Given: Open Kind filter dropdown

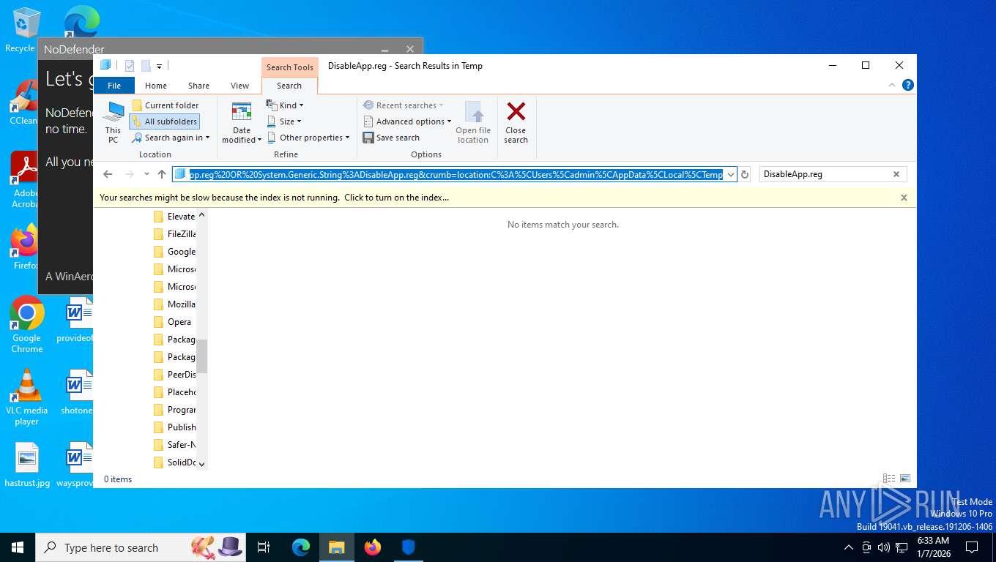Looking at the screenshot, I should 285,105.
